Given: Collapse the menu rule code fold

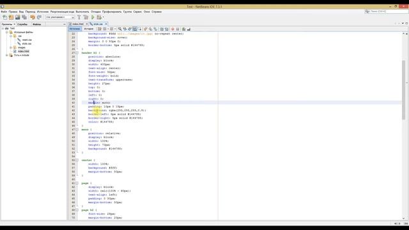Looking at the screenshot, I should 77,129.
